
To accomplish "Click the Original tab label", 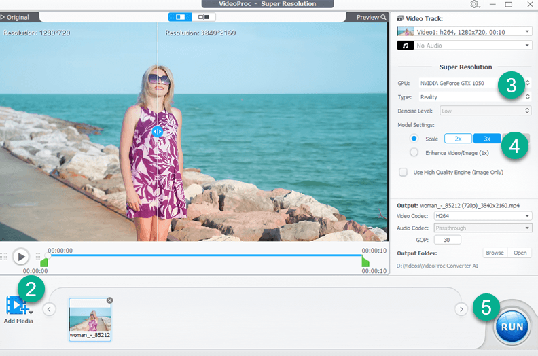I will tap(18, 17).
